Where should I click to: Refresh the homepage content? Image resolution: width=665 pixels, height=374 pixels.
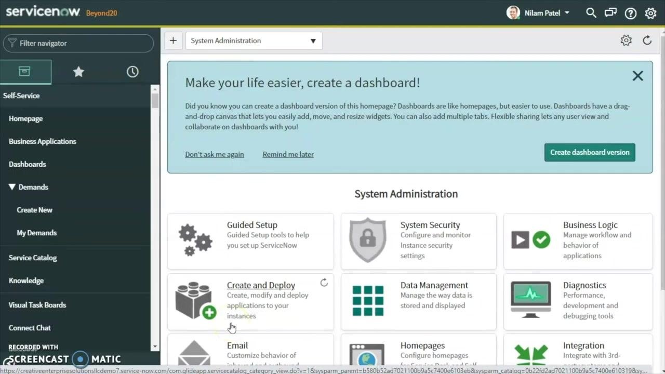pos(647,41)
